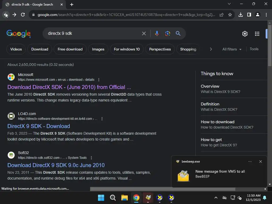Close the directx 9 sdk tab
The height and width of the screenshot is (204, 272).
(x=62, y=5)
